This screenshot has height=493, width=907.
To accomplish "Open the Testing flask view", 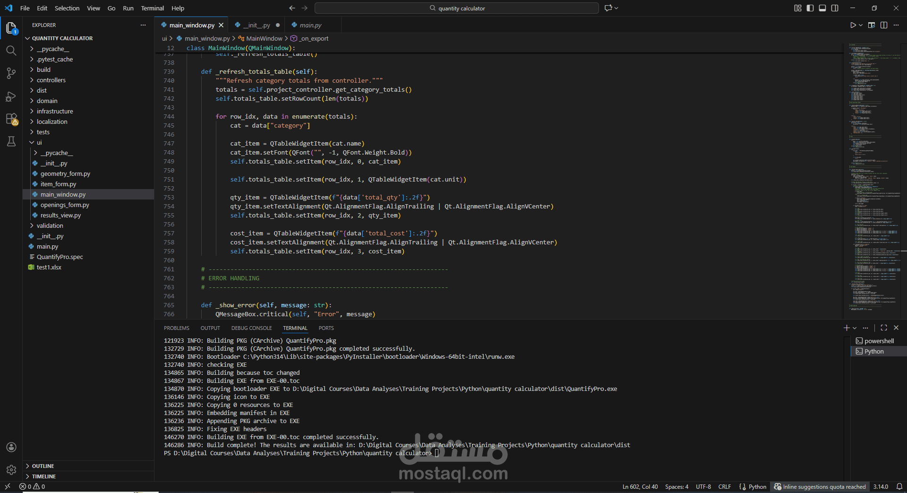I will [x=11, y=141].
